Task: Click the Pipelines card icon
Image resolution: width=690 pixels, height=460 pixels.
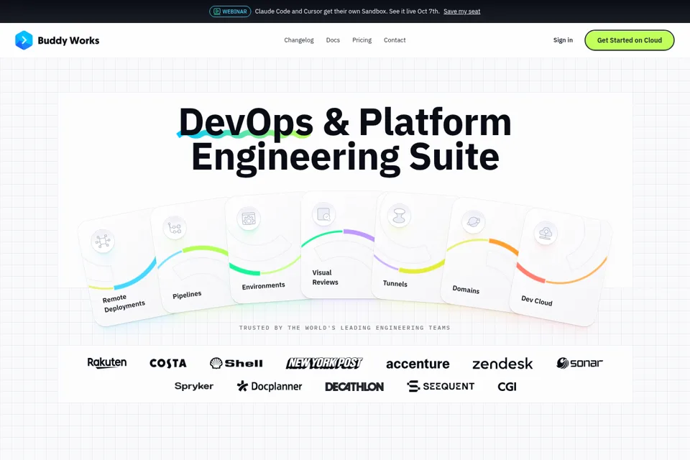Action: coord(174,228)
